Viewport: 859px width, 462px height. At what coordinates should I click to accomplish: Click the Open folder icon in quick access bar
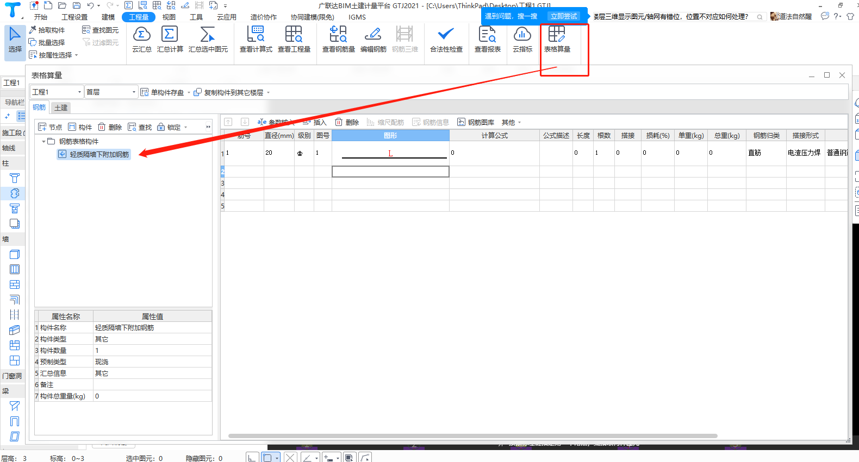click(x=62, y=5)
